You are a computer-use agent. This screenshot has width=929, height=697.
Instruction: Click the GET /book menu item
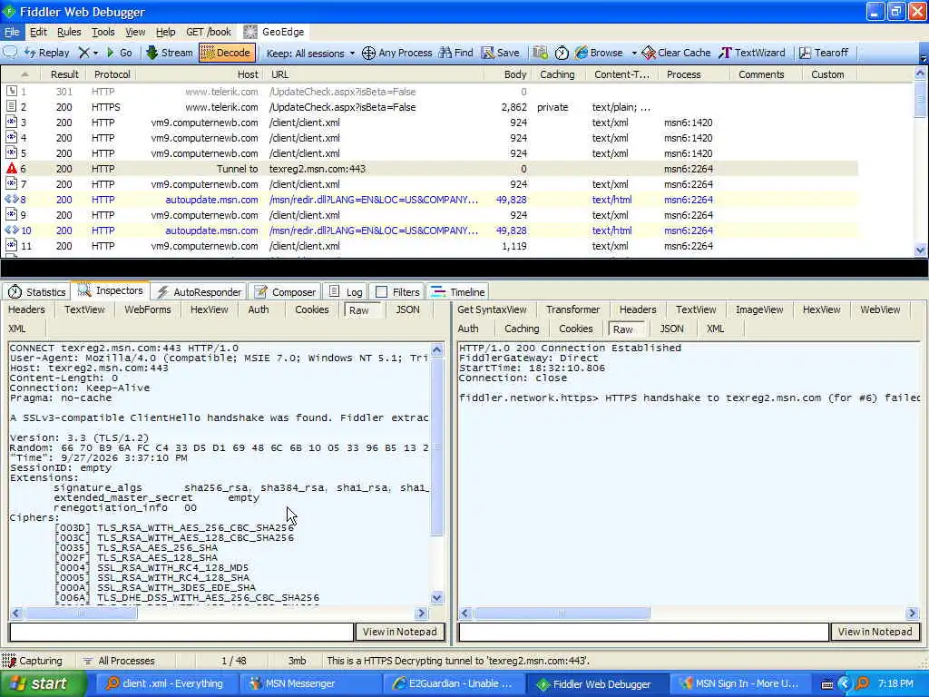pos(209,32)
